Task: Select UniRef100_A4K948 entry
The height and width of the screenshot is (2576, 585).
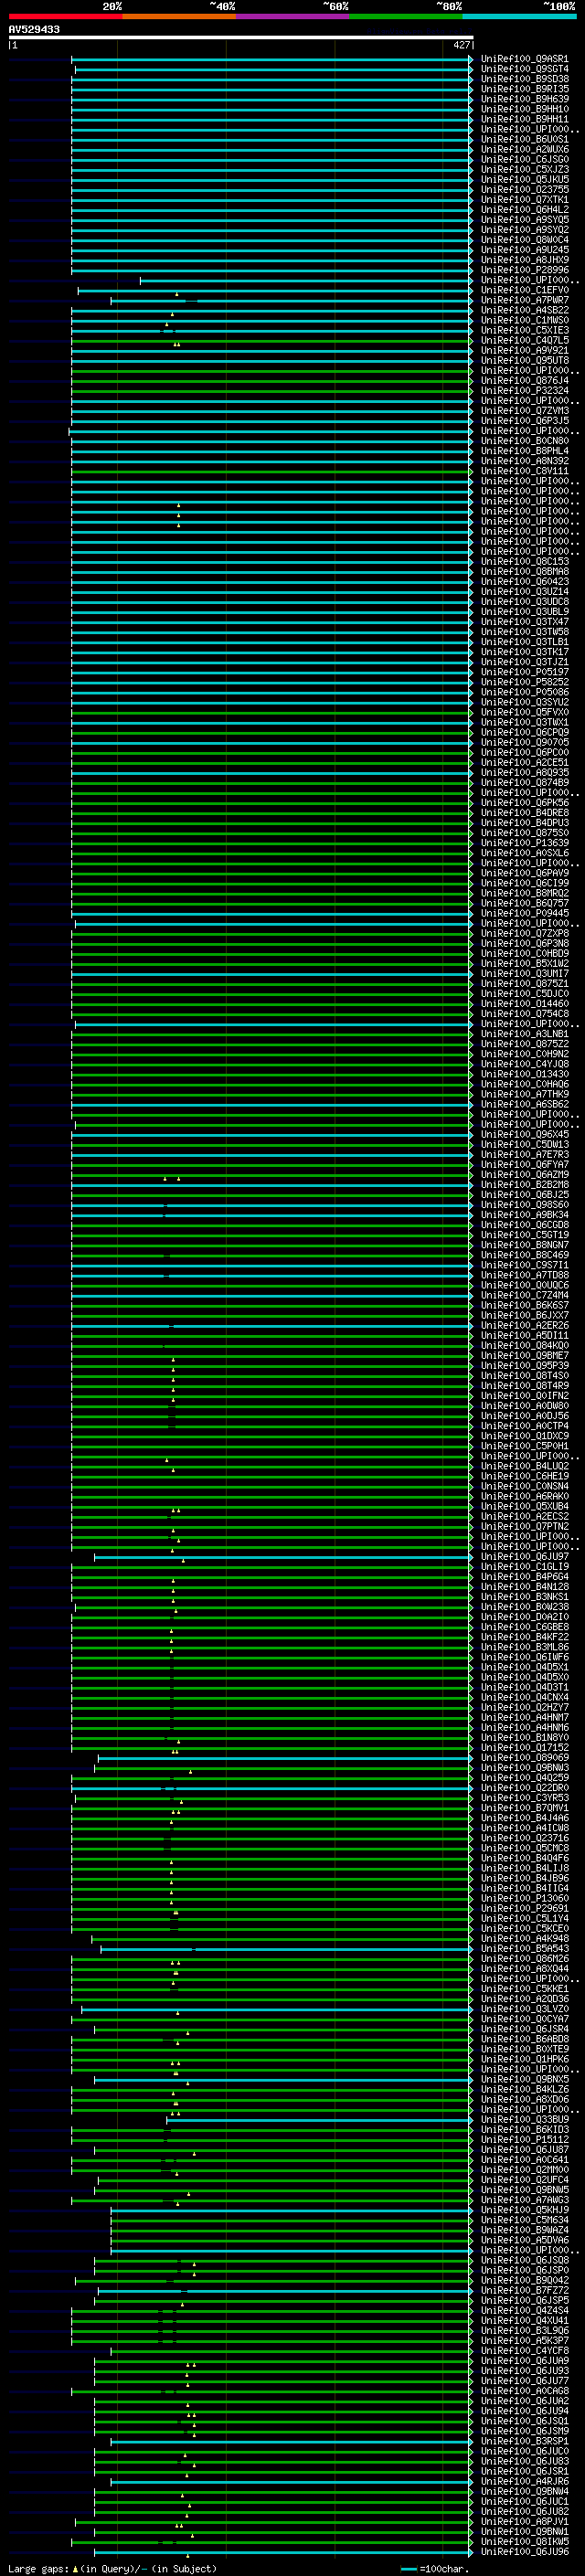Action: coord(524,1938)
